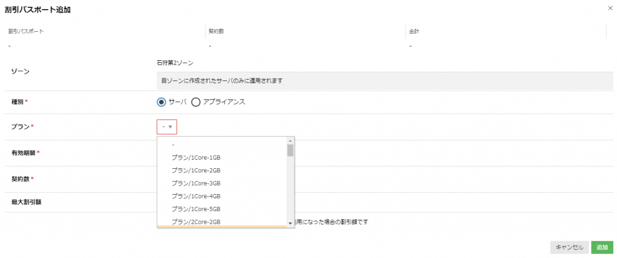The height and width of the screenshot is (258, 617).
Task: Close the discount passport dialog
Action: point(611,7)
